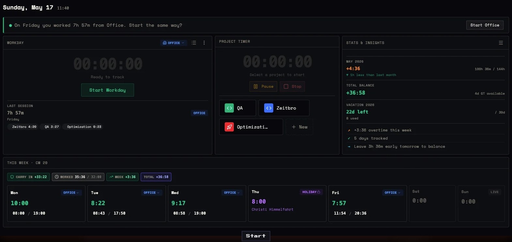The image size is (512, 242).
Task: Click the May 2026 +4:36 balance value
Action: click(x=353, y=68)
